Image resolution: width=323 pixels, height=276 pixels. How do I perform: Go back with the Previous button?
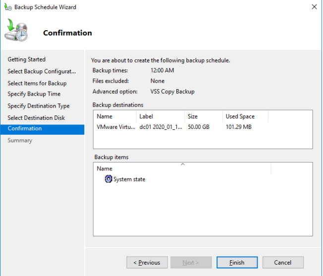click(147, 263)
